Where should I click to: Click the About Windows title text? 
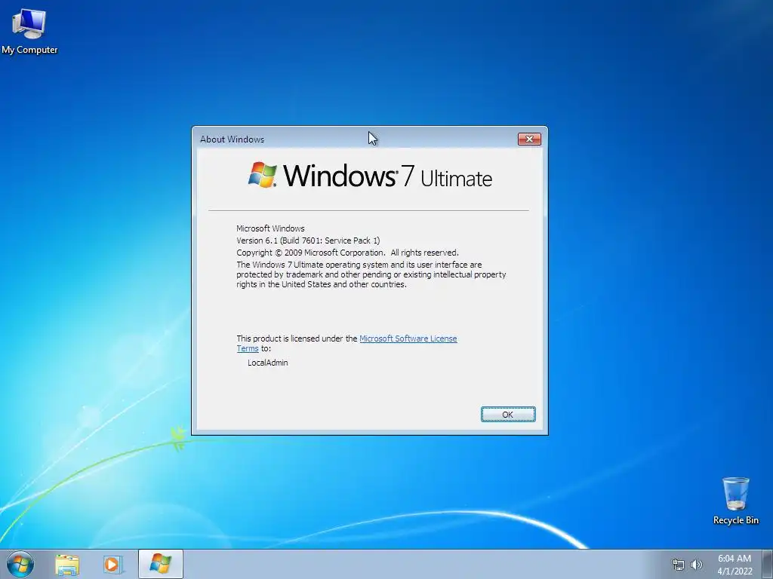pos(233,139)
